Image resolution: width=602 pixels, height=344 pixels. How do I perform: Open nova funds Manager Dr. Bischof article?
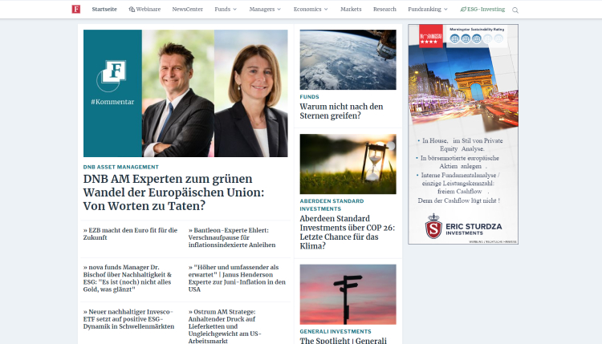click(128, 278)
